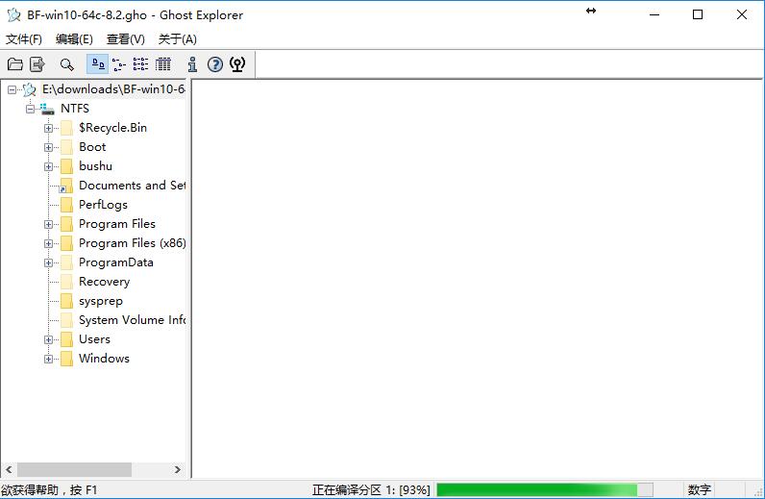Viewport: 765px width, 499px height.
Task: Switch to list view
Action: coord(140,64)
